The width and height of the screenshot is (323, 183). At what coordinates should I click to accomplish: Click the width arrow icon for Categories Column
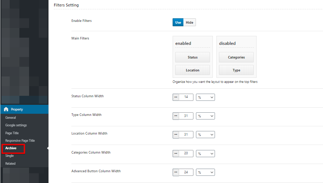(176, 154)
